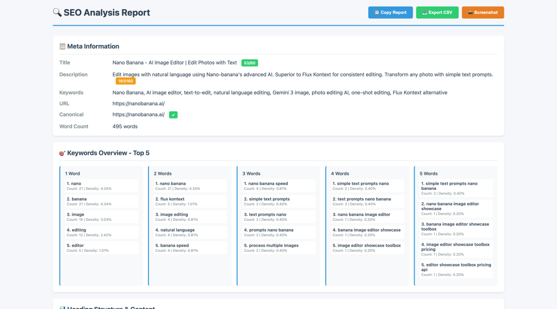Select '5. process multiple images' keyword entry
This screenshot has width=557, height=309.
[x=279, y=248]
